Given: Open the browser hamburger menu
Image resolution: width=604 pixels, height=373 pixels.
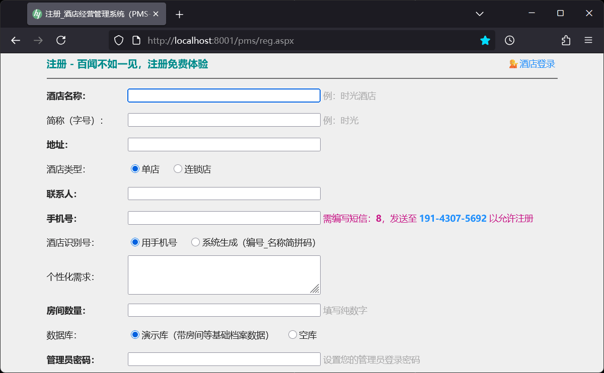Looking at the screenshot, I should pyautogui.click(x=588, y=40).
